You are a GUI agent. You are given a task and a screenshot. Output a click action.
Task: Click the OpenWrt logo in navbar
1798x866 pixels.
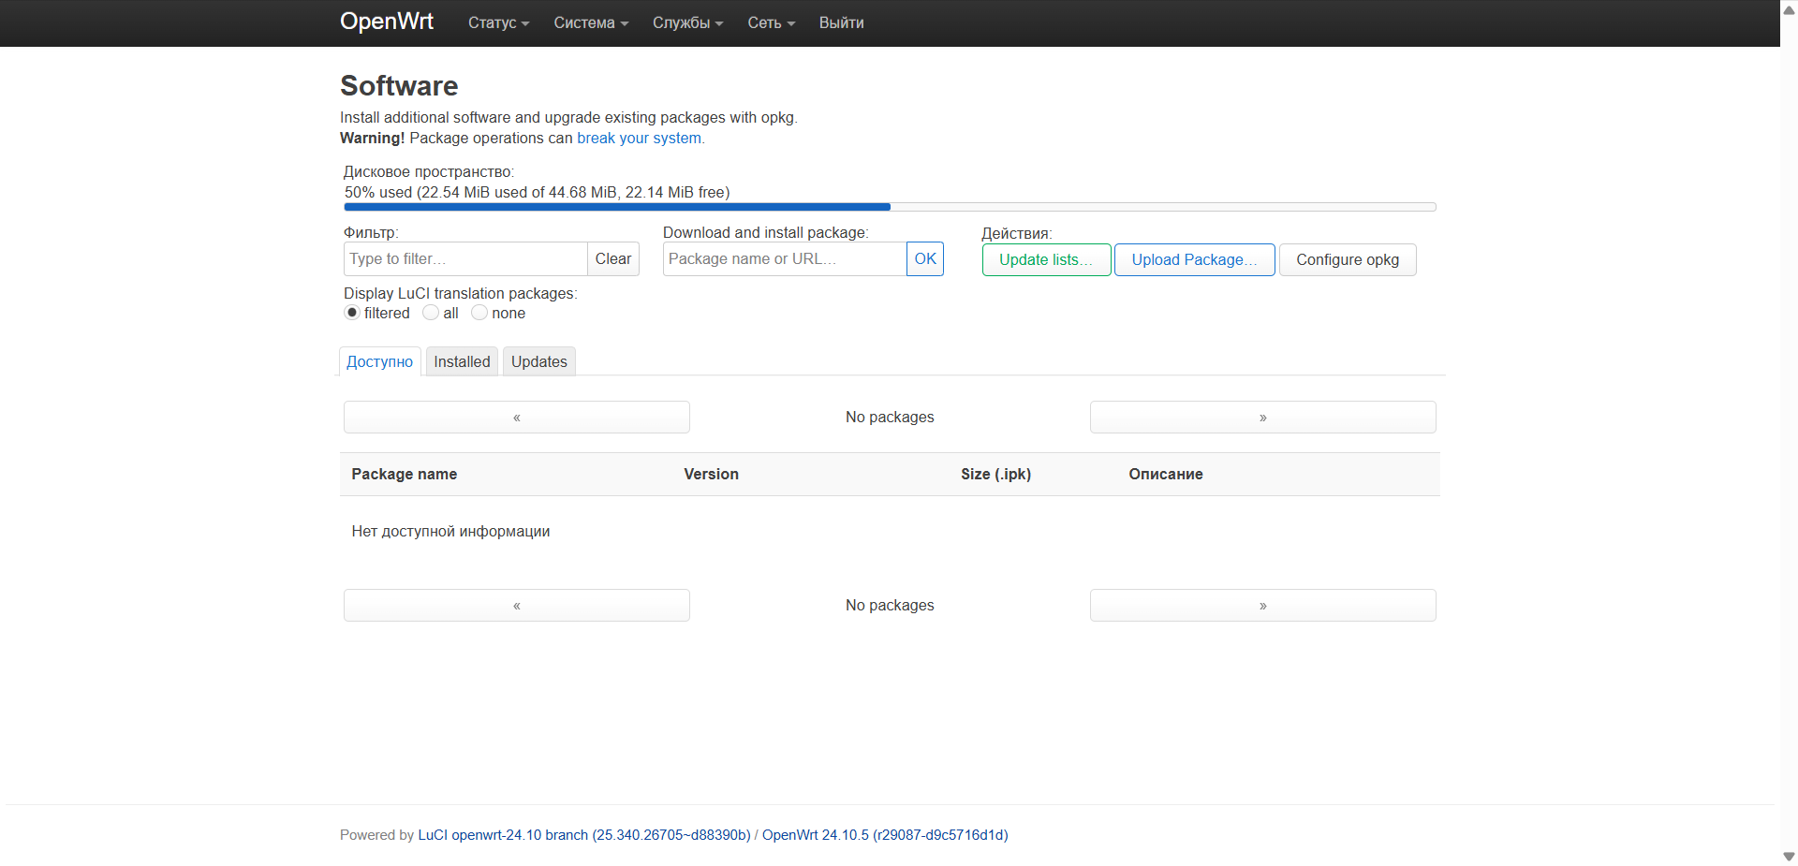386,22
